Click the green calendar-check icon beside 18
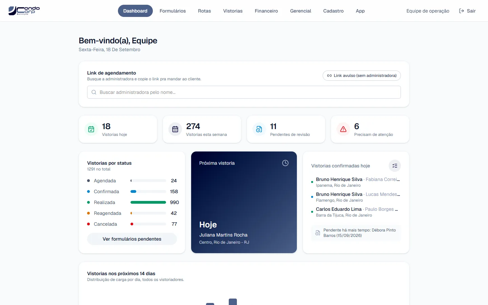This screenshot has width=488, height=305. [91, 129]
